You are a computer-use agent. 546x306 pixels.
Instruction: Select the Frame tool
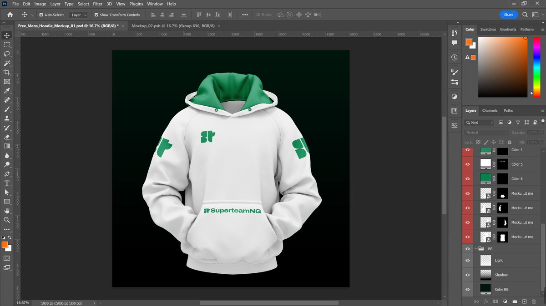[7, 82]
